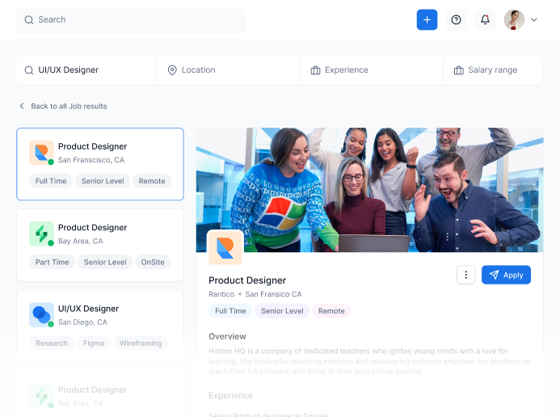
Task: Click the Wireframing skill tag
Action: (141, 343)
